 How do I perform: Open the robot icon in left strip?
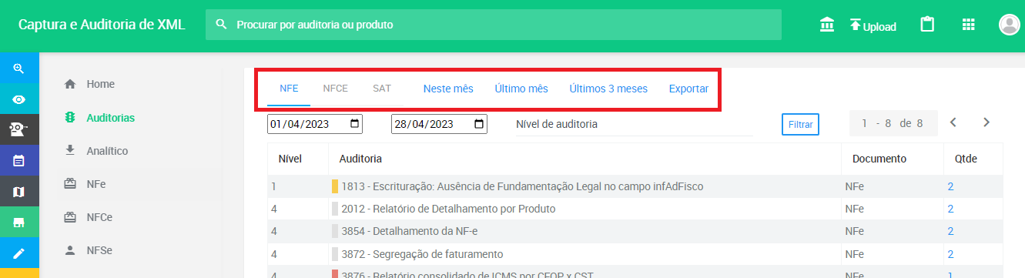(19, 129)
